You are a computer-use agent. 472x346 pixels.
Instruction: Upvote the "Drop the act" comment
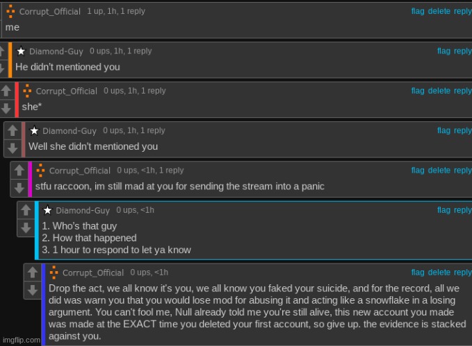click(32, 273)
